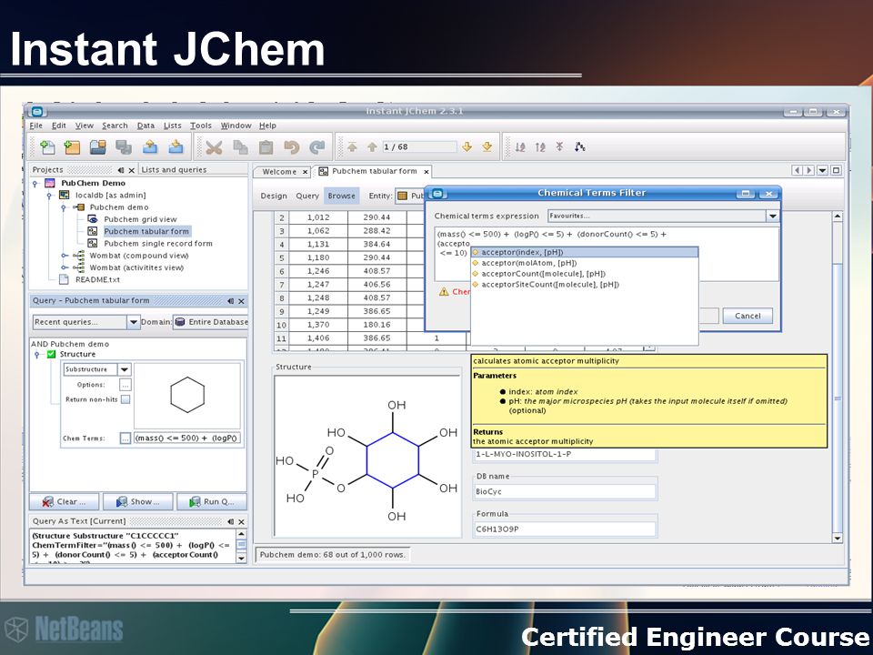
Task: Click the Export file icon with down arrow
Action: (176, 147)
